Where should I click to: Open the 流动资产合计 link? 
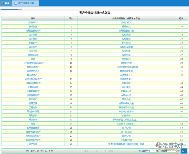click(x=33, y=71)
